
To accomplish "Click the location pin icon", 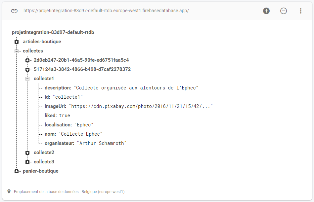I will click(9, 191).
